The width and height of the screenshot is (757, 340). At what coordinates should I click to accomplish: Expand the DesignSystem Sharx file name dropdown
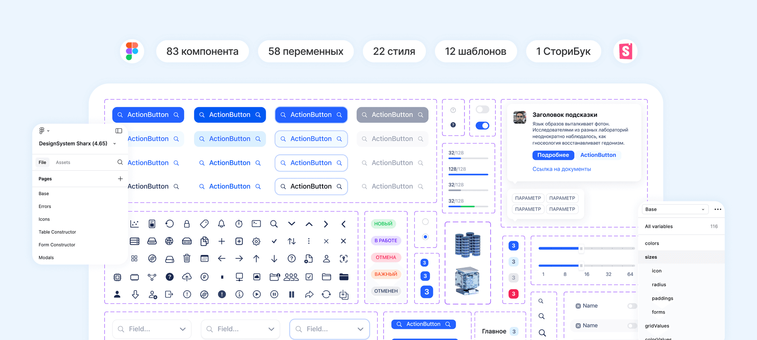115,144
